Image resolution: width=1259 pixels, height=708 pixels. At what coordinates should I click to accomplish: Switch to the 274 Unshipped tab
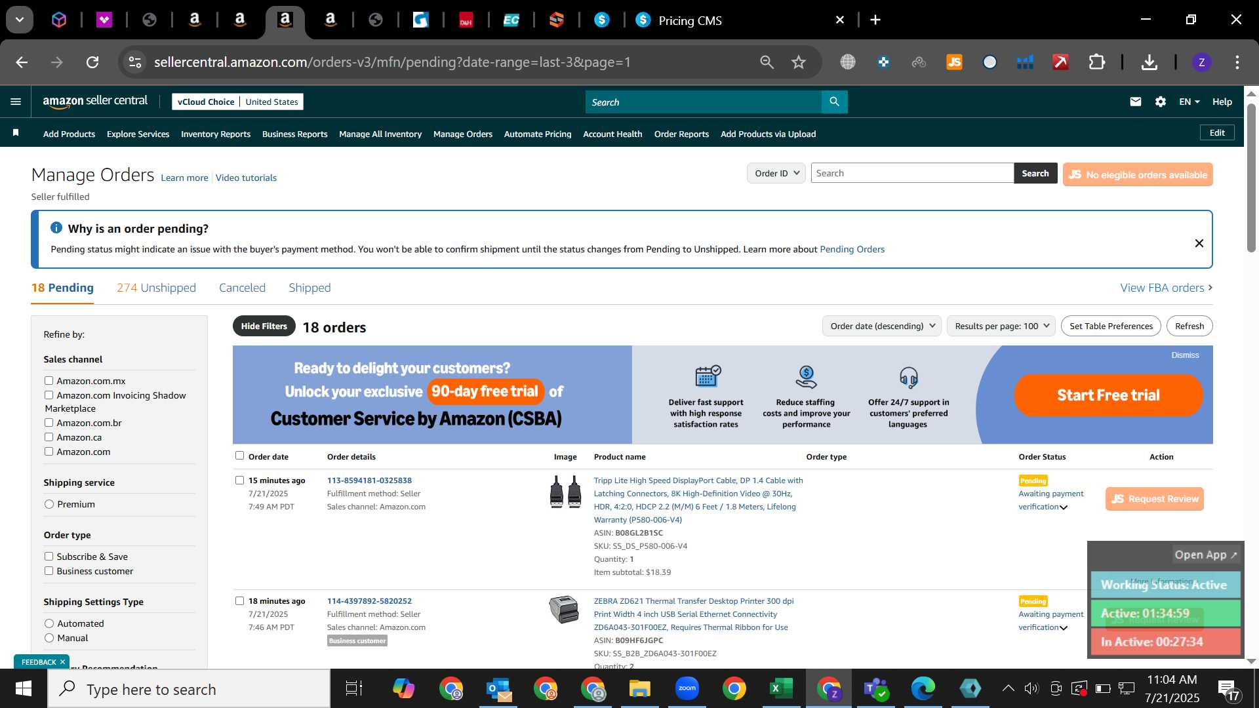156,288
